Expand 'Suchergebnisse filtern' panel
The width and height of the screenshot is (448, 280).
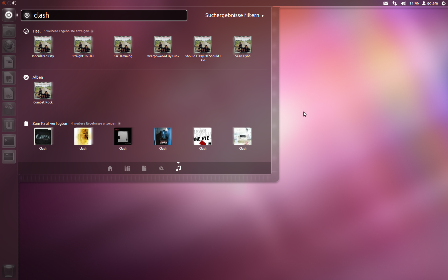(234, 15)
